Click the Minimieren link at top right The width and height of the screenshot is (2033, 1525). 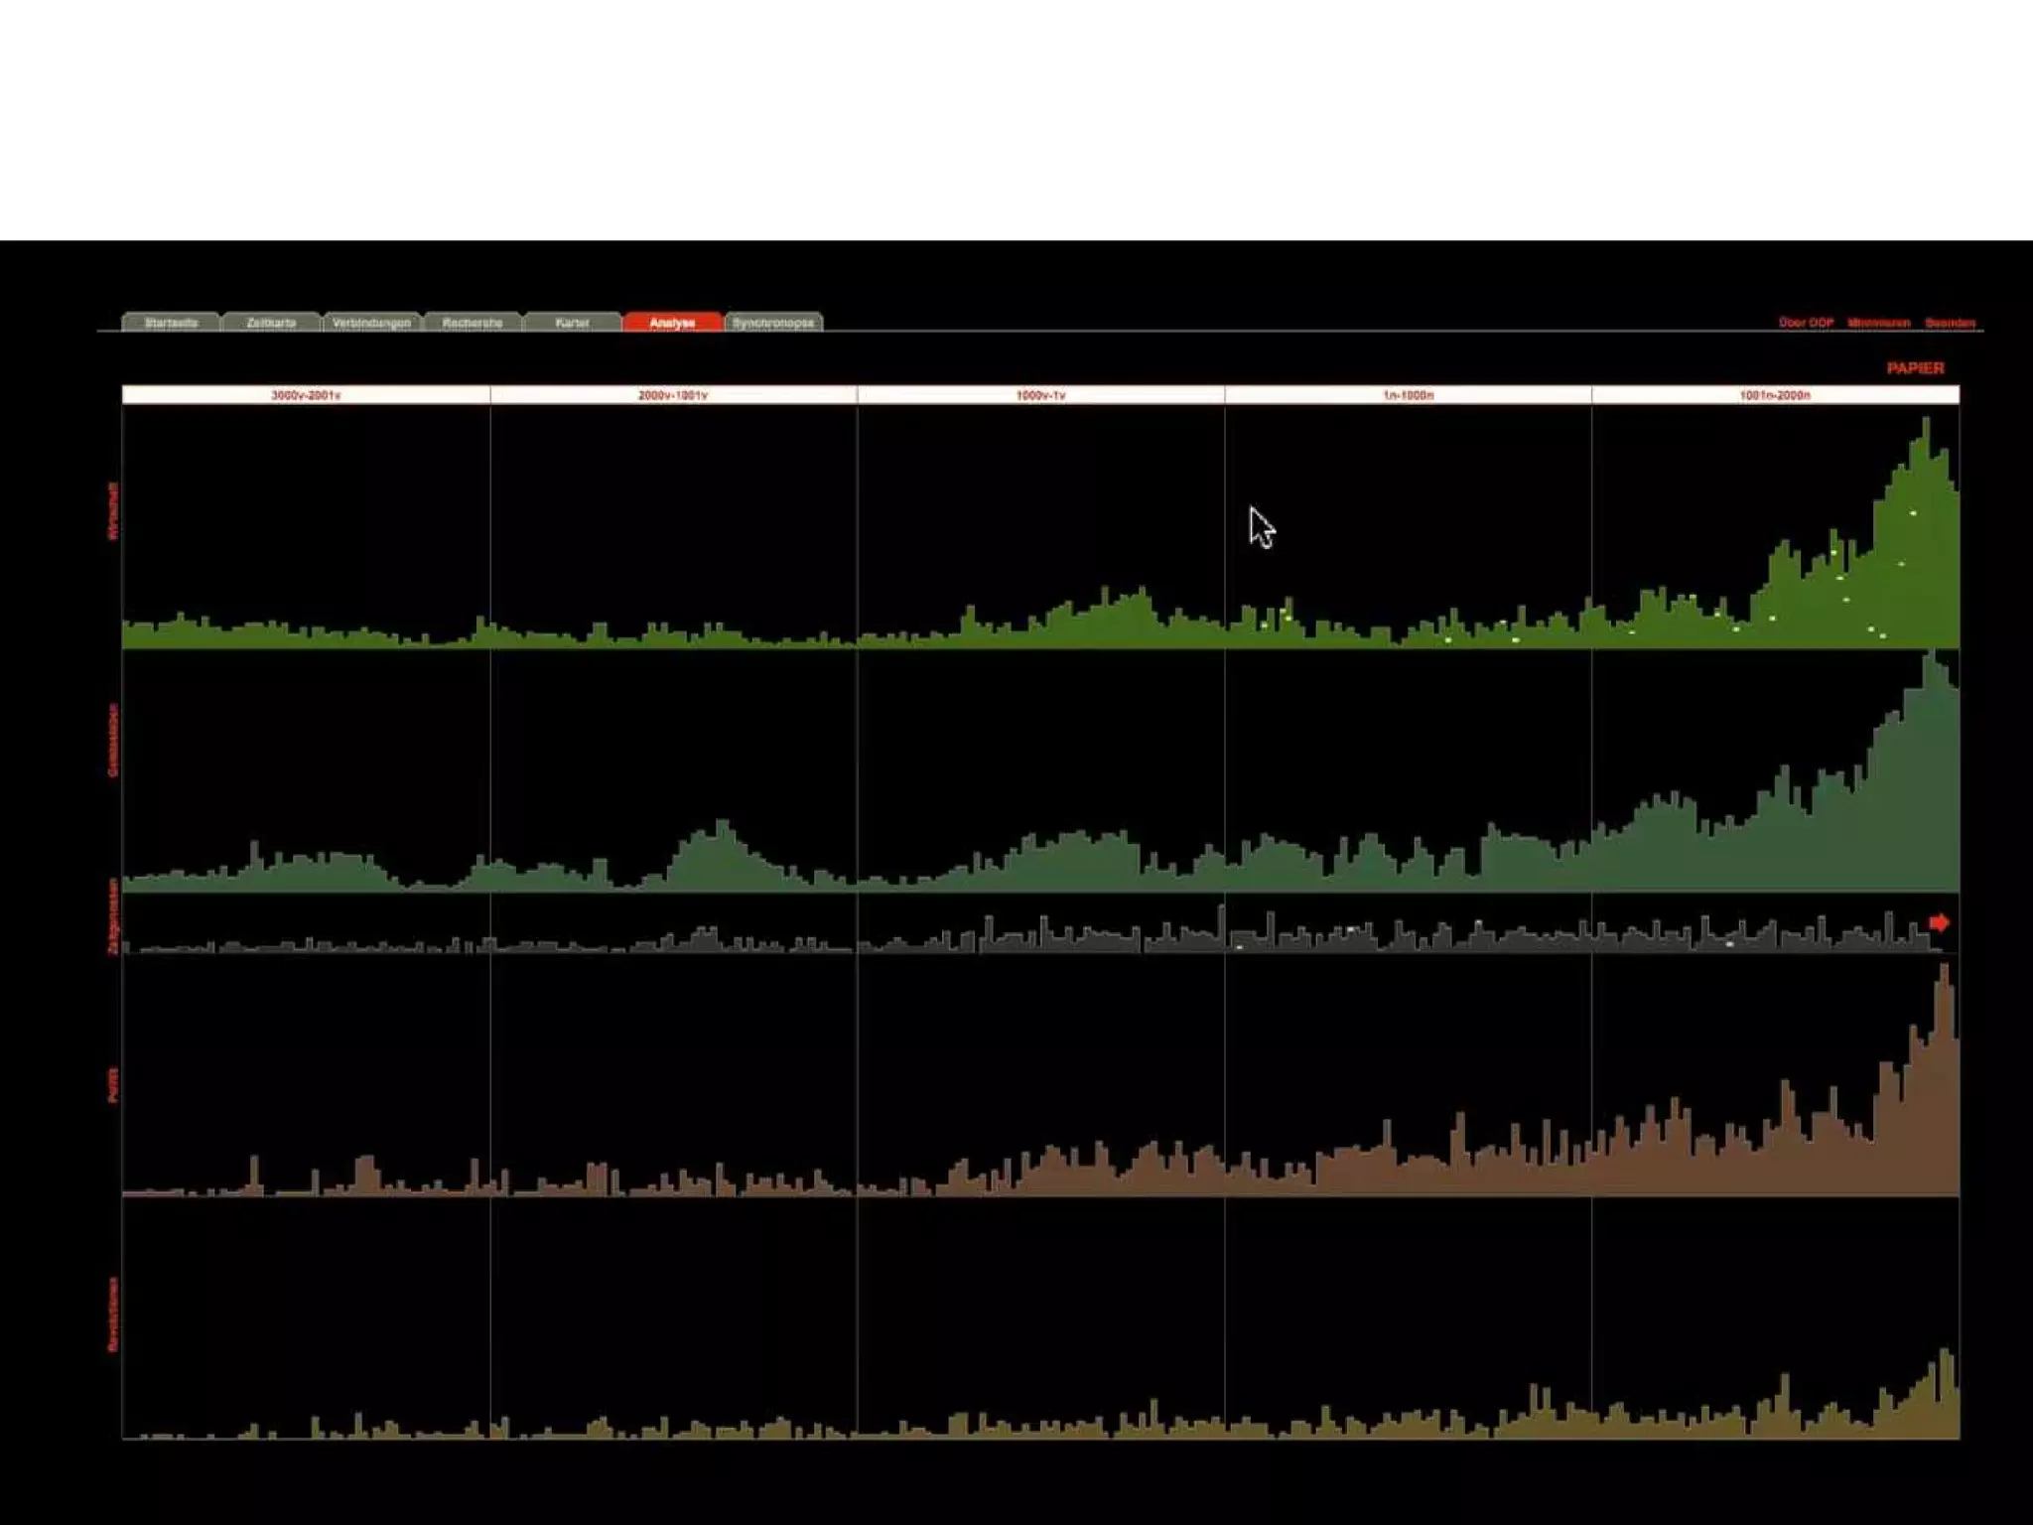pyautogui.click(x=1878, y=323)
